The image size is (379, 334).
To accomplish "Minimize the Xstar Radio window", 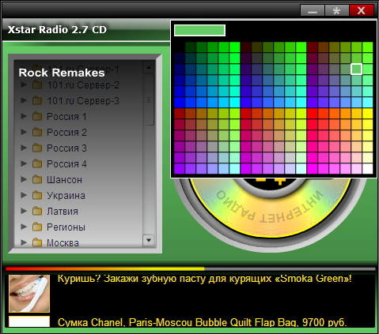I will [313, 10].
